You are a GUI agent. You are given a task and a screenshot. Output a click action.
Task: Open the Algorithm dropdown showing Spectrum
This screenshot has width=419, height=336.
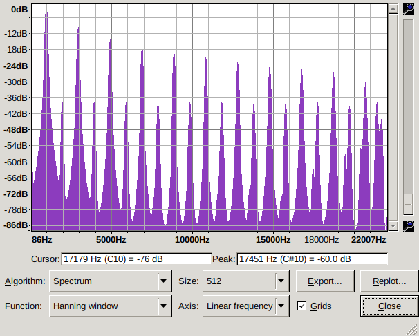click(x=110, y=281)
